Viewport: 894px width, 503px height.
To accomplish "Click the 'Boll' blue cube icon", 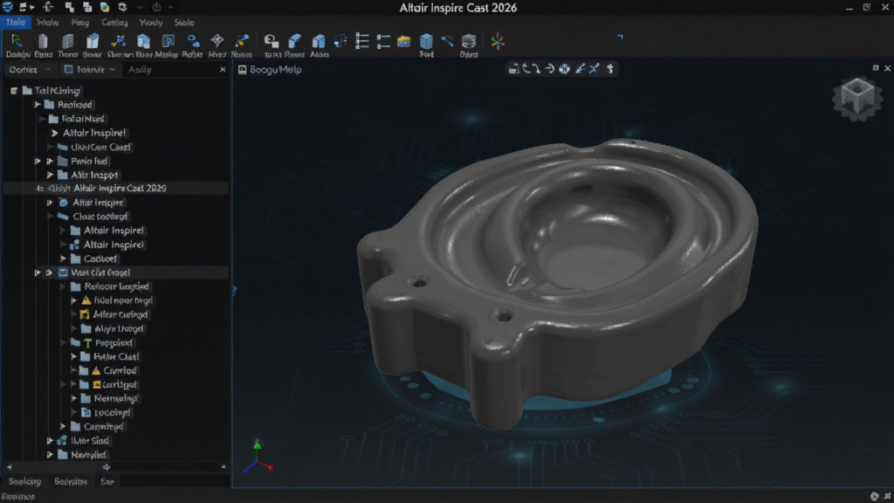I will pyautogui.click(x=426, y=41).
